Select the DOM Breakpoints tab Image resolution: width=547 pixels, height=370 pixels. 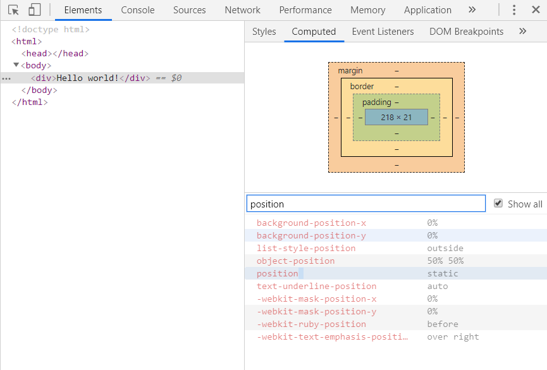(x=467, y=32)
